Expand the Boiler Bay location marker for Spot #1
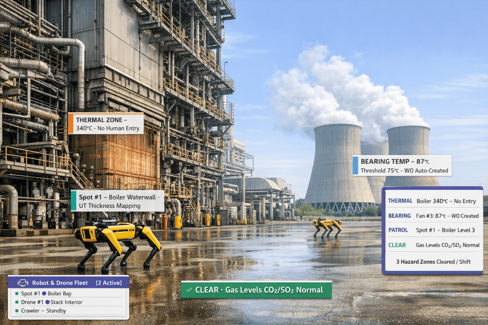Screen dimensions: 488x325 tap(44, 294)
